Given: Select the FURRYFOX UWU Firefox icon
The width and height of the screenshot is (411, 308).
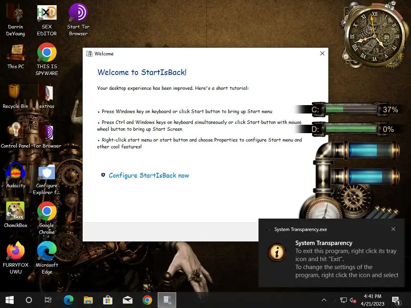Looking at the screenshot, I should pyautogui.click(x=16, y=258).
